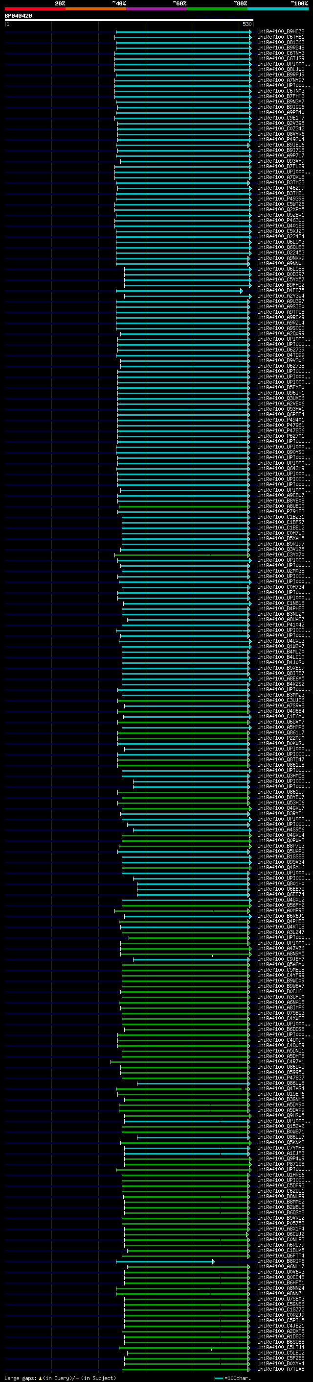
Task: Open hit UniRef100_C6TNY3
Action: 280,53
